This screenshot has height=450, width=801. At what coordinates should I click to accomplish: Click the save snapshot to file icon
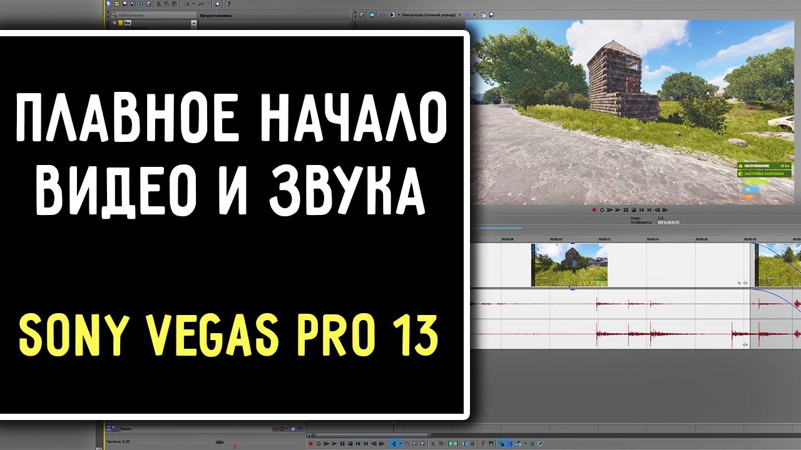coord(491,15)
